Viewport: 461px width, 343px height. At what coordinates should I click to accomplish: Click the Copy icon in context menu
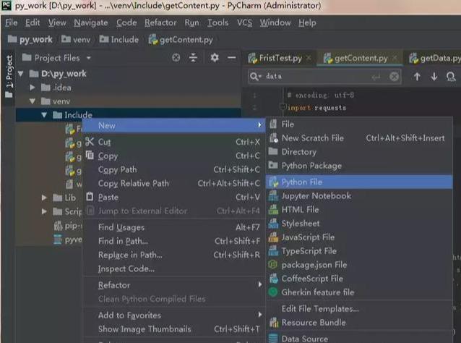[x=90, y=155]
